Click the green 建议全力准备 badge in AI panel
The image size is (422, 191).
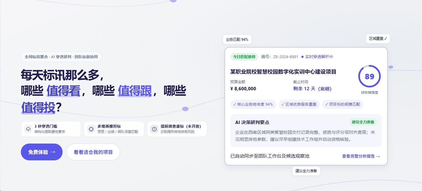coord(363,122)
